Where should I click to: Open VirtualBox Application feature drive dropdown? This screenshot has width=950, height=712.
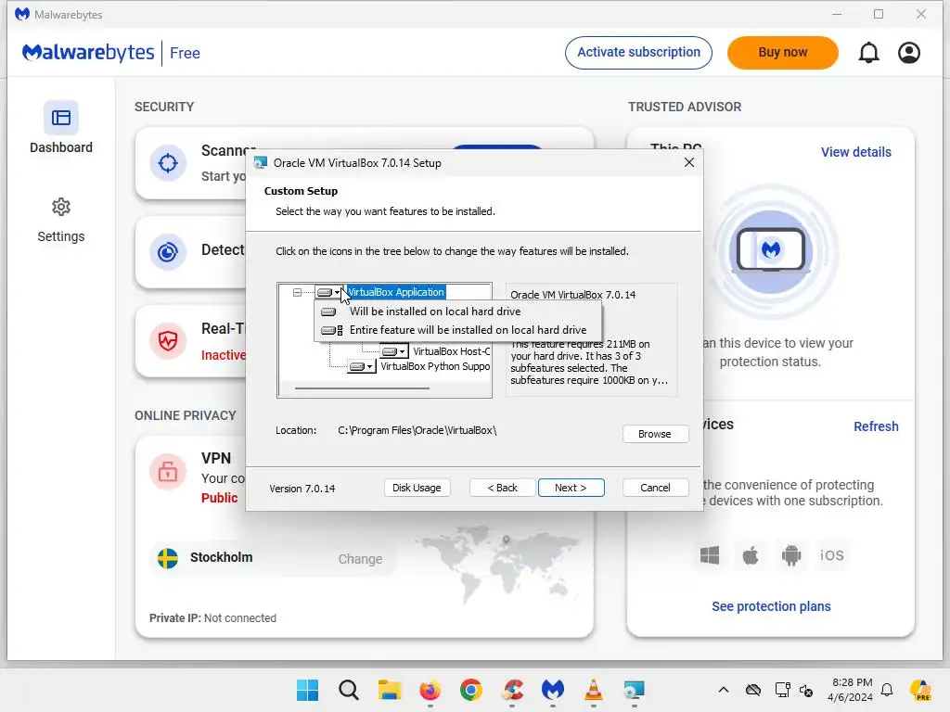(329, 292)
